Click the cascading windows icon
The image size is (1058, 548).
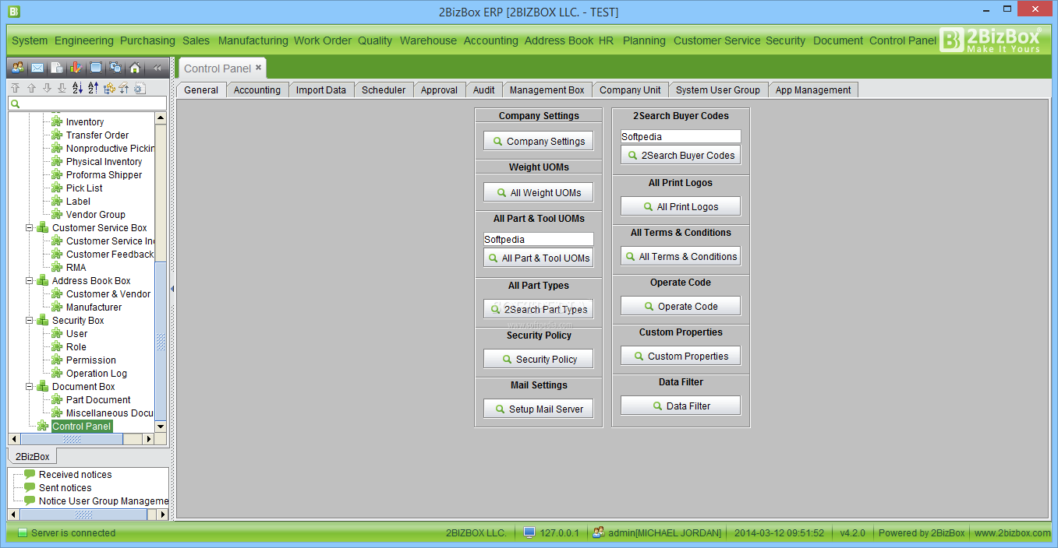115,68
